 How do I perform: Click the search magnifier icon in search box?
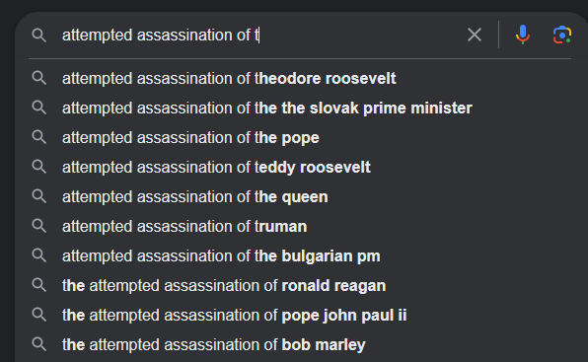pyautogui.click(x=39, y=36)
